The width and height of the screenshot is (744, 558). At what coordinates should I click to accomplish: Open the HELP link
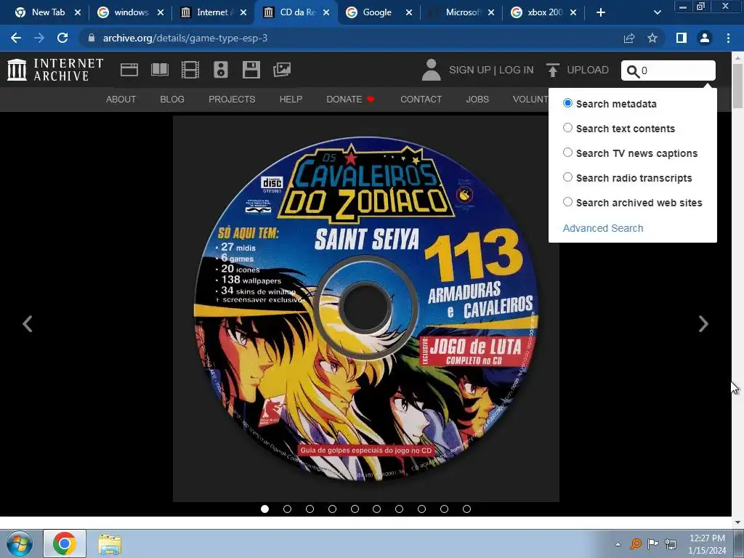[291, 99]
